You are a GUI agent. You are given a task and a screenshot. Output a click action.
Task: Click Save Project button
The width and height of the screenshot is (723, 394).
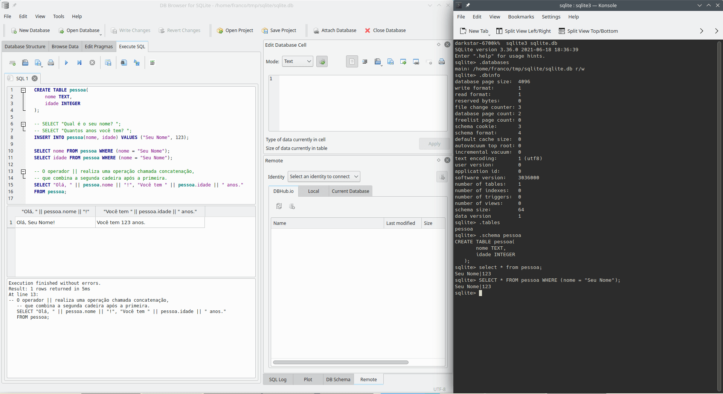pos(279,31)
